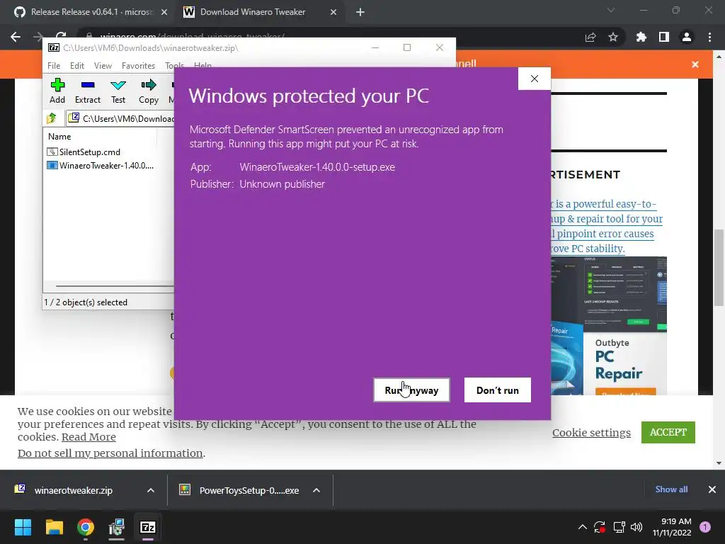Viewport: 725px width, 544px height.
Task: Open Chrome profile avatar icon
Action: point(687,37)
